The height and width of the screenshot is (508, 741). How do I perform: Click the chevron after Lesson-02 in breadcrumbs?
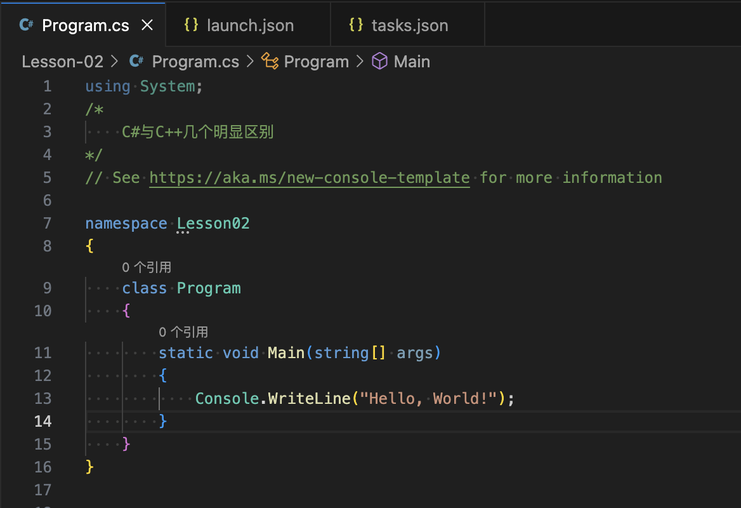coord(115,62)
